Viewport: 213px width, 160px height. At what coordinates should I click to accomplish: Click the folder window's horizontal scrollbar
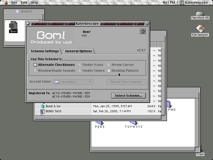pyautogui.click(x=143, y=149)
